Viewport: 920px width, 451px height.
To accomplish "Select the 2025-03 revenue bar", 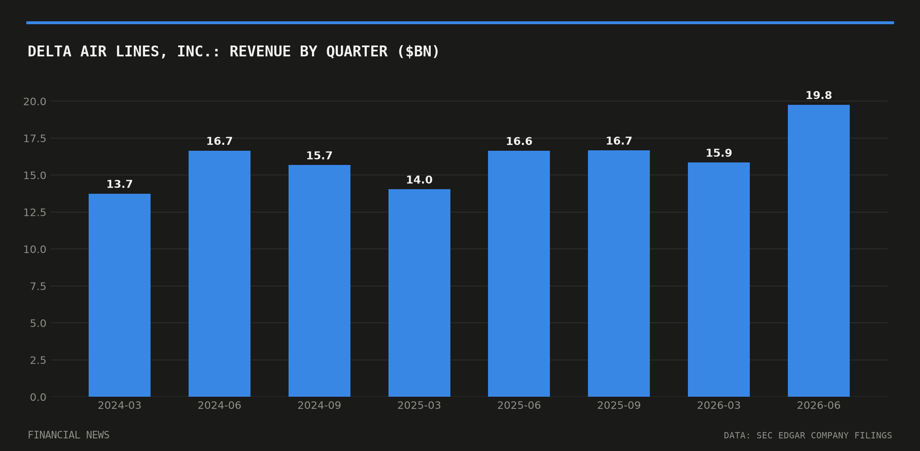I will [x=419, y=293].
